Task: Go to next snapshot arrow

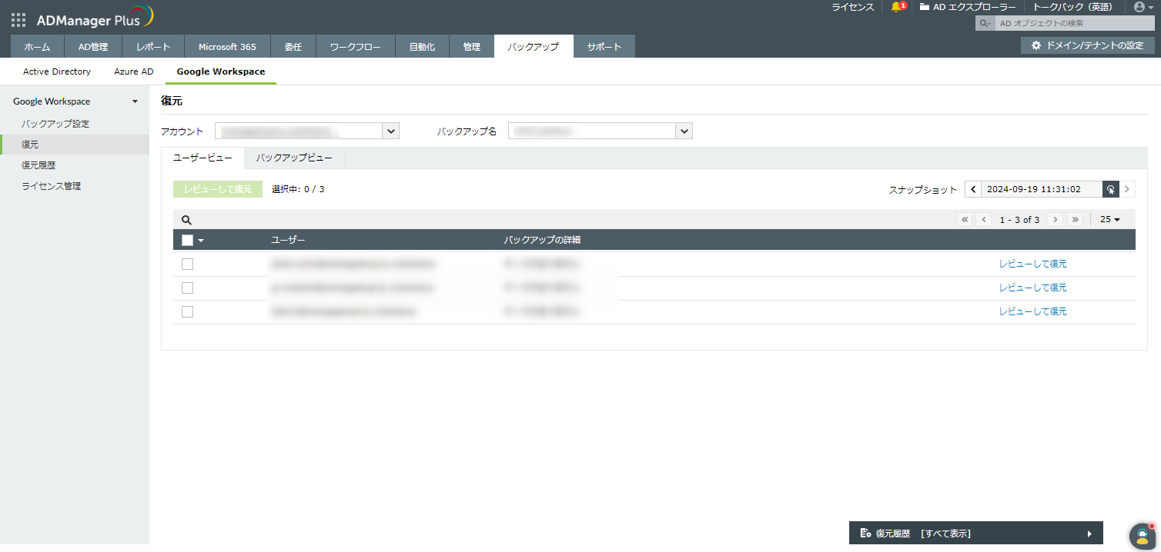Action: click(1127, 189)
